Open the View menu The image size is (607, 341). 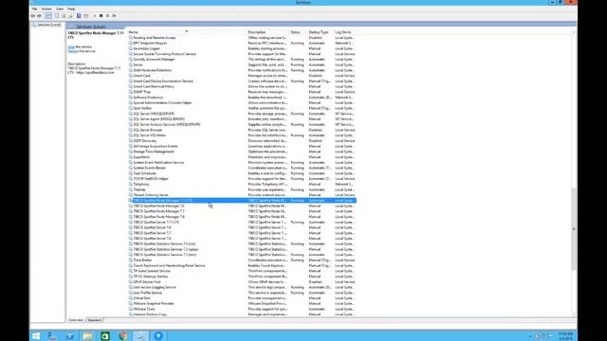(x=60, y=9)
